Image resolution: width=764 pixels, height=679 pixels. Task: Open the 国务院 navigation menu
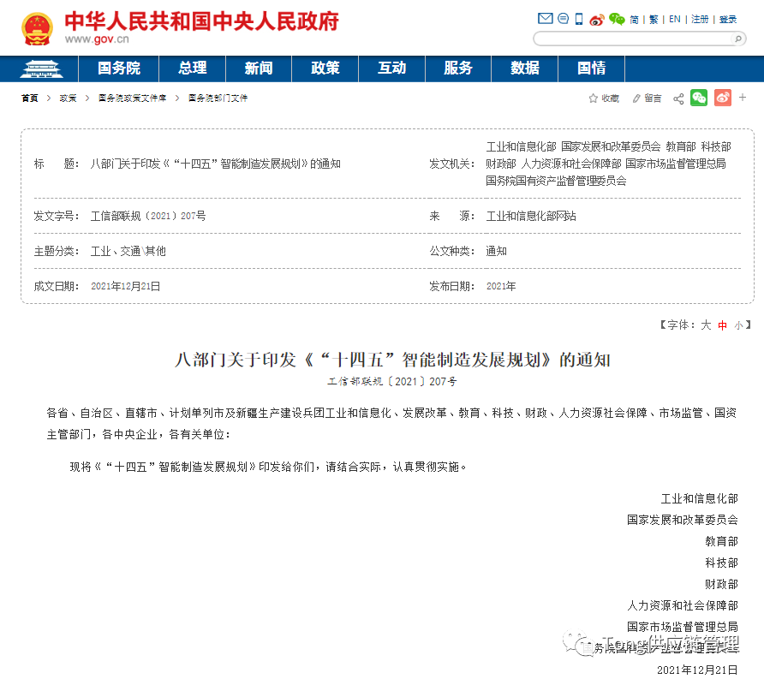pos(119,68)
